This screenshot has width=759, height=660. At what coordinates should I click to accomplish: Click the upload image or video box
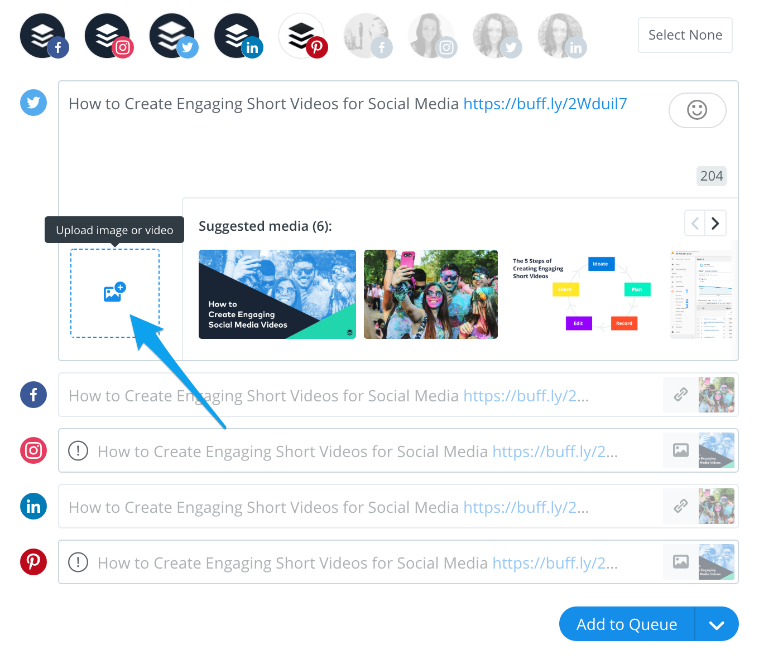pyautogui.click(x=115, y=293)
